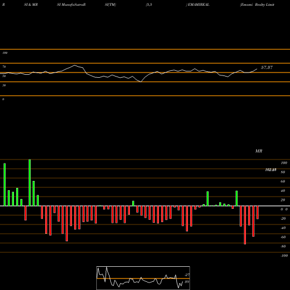Select the MR value 102.23
This screenshot has width=290, height=290.
point(271,170)
